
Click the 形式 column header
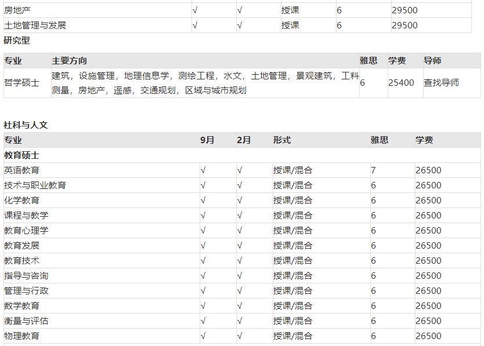(282, 140)
